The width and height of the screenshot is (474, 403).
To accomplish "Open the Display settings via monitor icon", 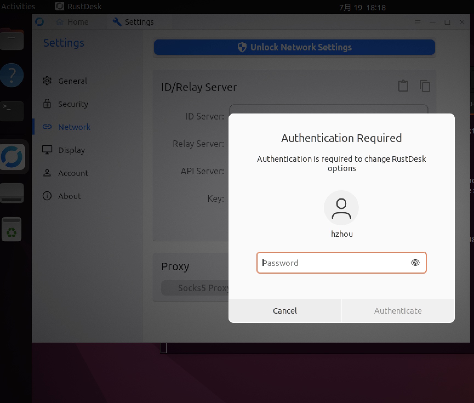I will [x=47, y=150].
